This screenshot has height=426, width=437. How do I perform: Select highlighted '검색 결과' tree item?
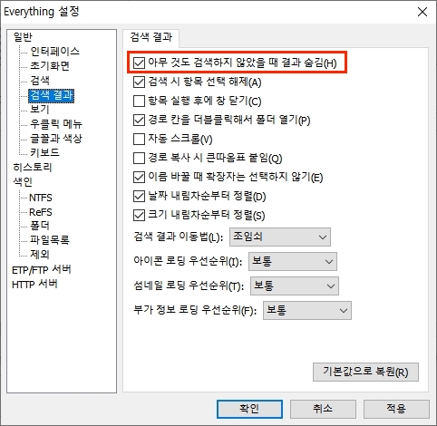click(52, 95)
